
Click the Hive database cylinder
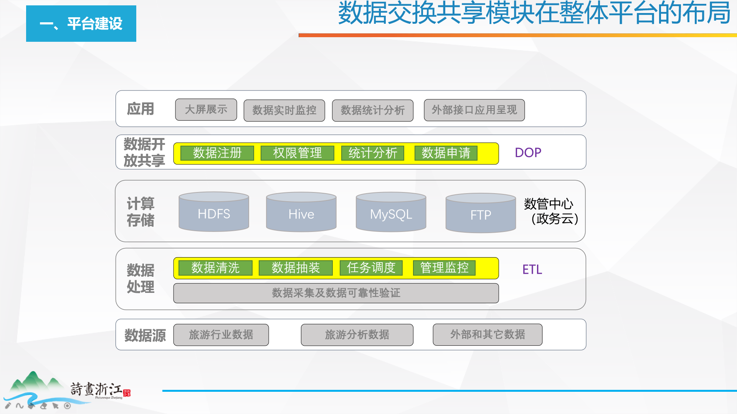(x=301, y=212)
